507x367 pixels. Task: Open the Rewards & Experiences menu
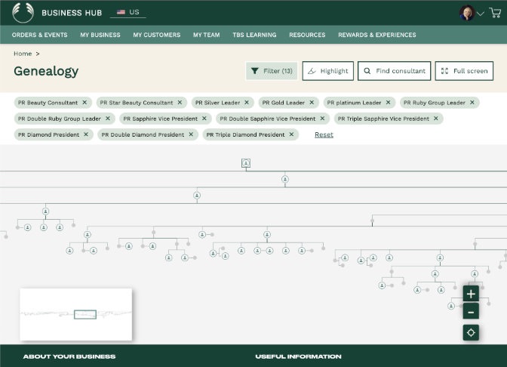(x=377, y=35)
